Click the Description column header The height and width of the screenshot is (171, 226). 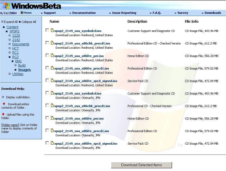[137, 22]
